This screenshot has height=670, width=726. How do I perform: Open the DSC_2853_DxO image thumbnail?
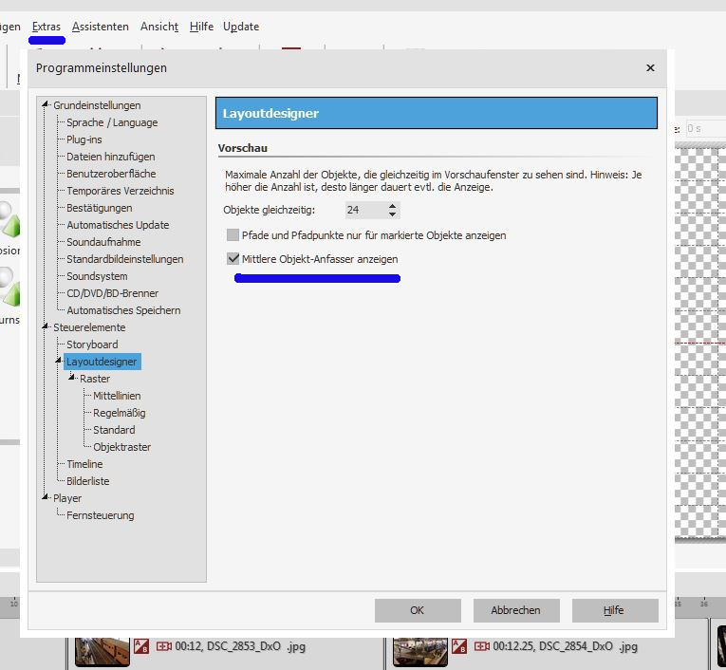coord(102,651)
